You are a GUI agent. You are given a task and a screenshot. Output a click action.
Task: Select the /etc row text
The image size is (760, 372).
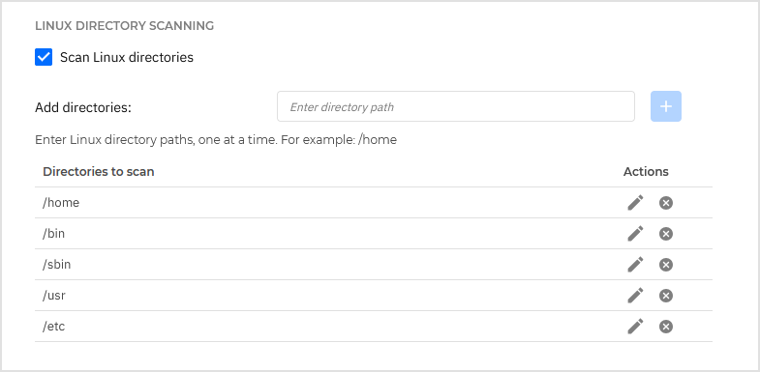54,327
